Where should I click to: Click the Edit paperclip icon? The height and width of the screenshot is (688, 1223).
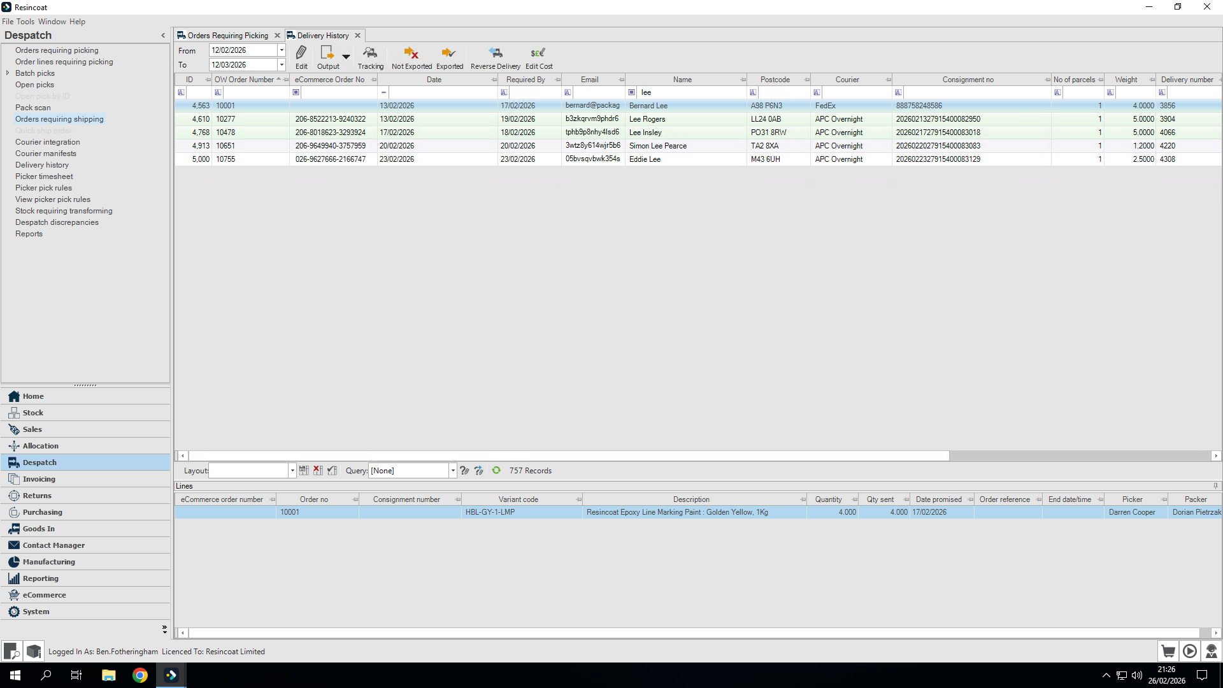click(x=301, y=53)
